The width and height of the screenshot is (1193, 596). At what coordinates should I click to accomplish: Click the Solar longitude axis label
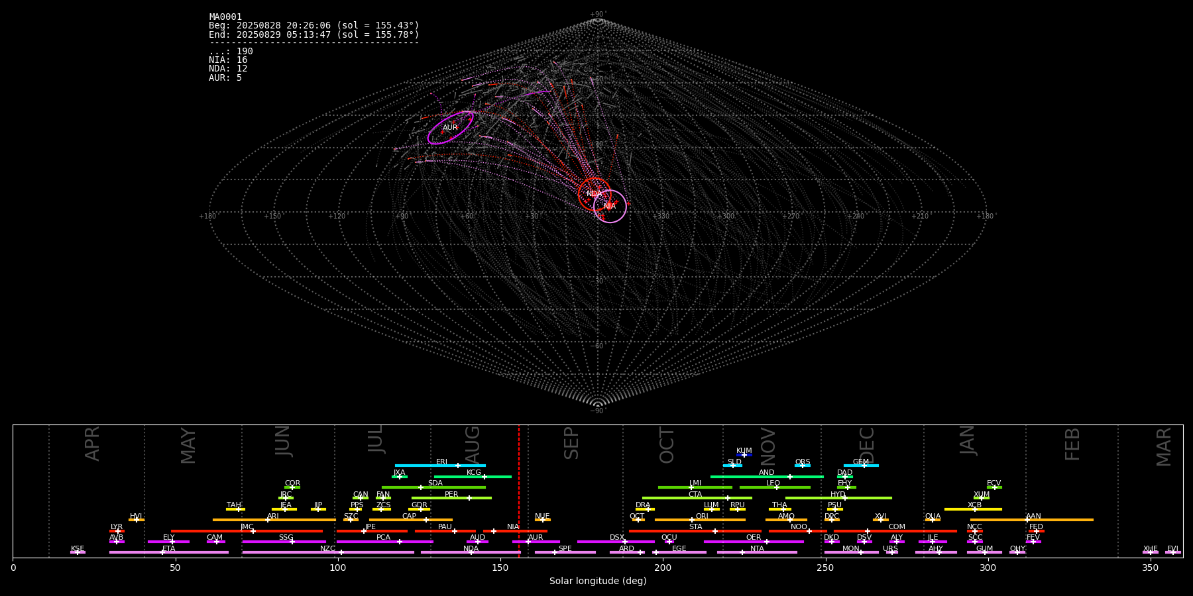pos(598,581)
